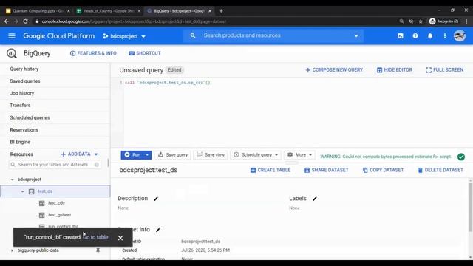Screen dimensions: 473x266
Task: Click Save query button
Action: pos(173,155)
